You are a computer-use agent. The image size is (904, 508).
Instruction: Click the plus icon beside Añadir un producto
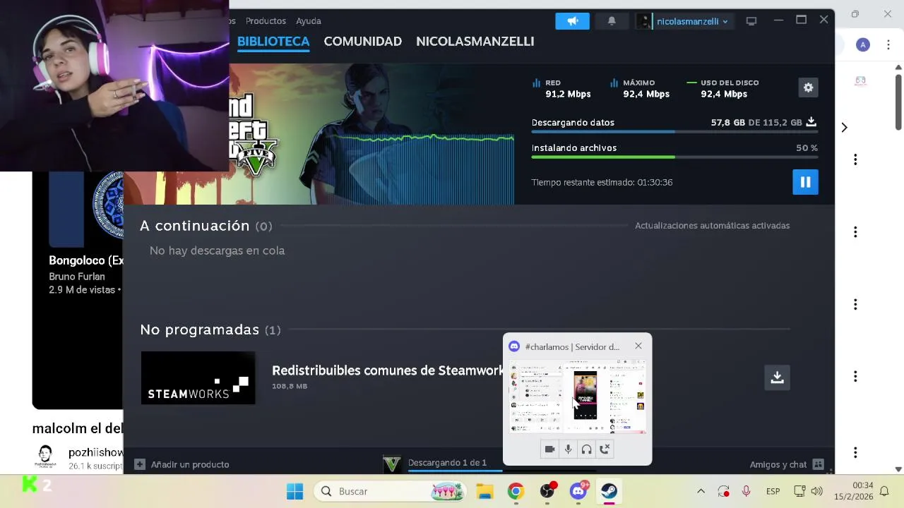click(140, 464)
